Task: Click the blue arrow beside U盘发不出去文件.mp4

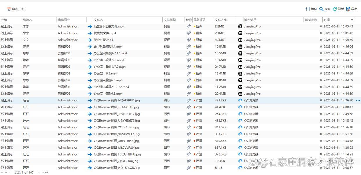Action: pyautogui.click(x=90, y=26)
